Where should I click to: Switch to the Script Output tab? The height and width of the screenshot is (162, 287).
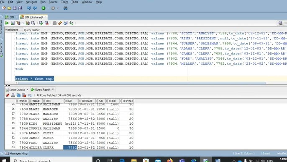pos(17,90)
